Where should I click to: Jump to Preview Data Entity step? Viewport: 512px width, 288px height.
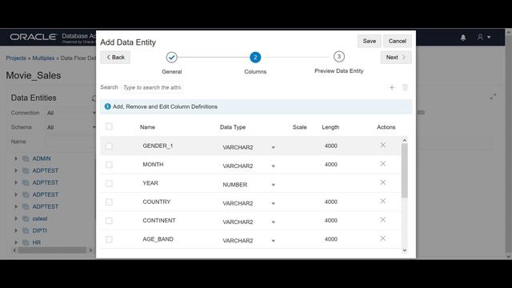click(339, 57)
